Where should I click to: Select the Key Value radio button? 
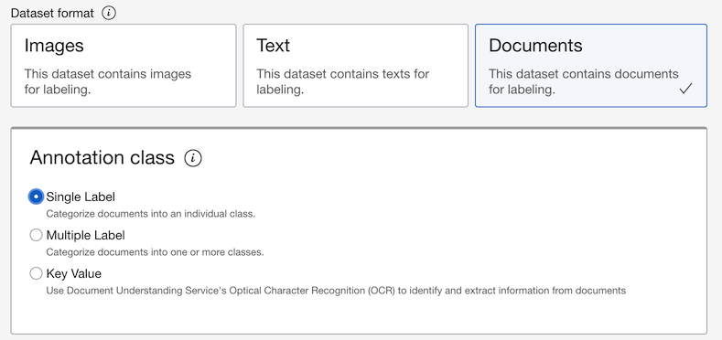tap(36, 274)
